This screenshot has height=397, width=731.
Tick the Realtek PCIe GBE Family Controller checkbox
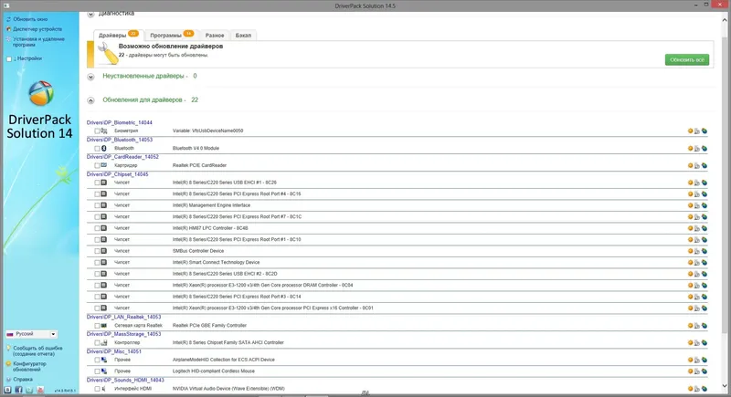coord(97,326)
